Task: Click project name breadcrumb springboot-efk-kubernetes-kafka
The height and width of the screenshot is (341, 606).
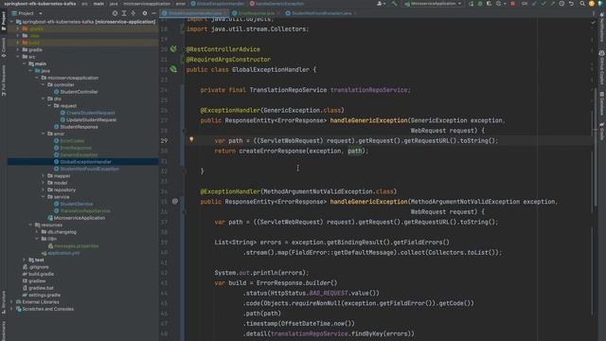Action: [x=40, y=4]
